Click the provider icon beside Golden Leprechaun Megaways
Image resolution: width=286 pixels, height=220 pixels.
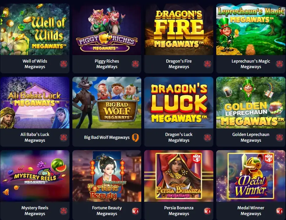click(x=279, y=137)
